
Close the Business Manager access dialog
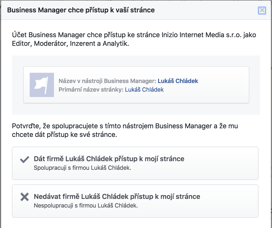[262, 11]
